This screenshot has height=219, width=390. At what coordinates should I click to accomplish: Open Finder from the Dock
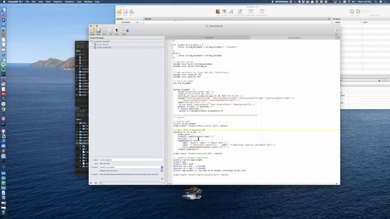coord(4,10)
